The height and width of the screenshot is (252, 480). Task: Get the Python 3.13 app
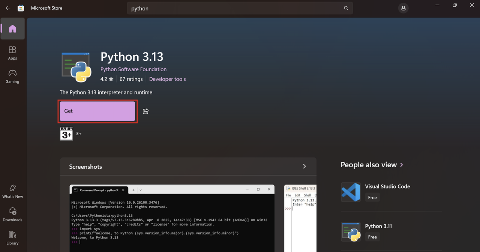tap(97, 111)
